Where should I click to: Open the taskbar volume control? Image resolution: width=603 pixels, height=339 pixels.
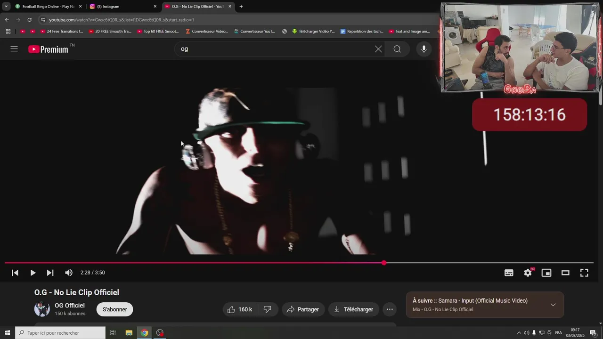coord(527,333)
